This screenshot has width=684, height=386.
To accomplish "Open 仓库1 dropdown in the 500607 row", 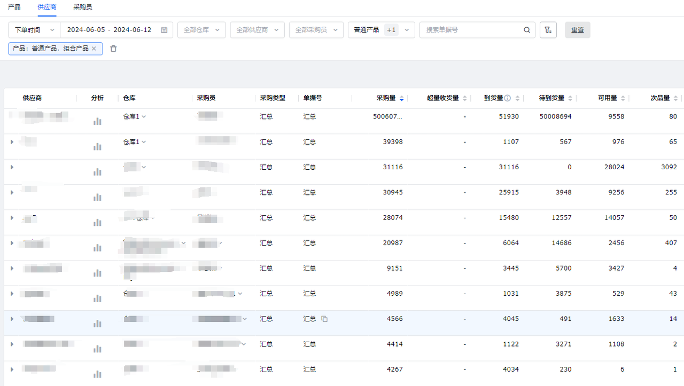I will point(135,116).
